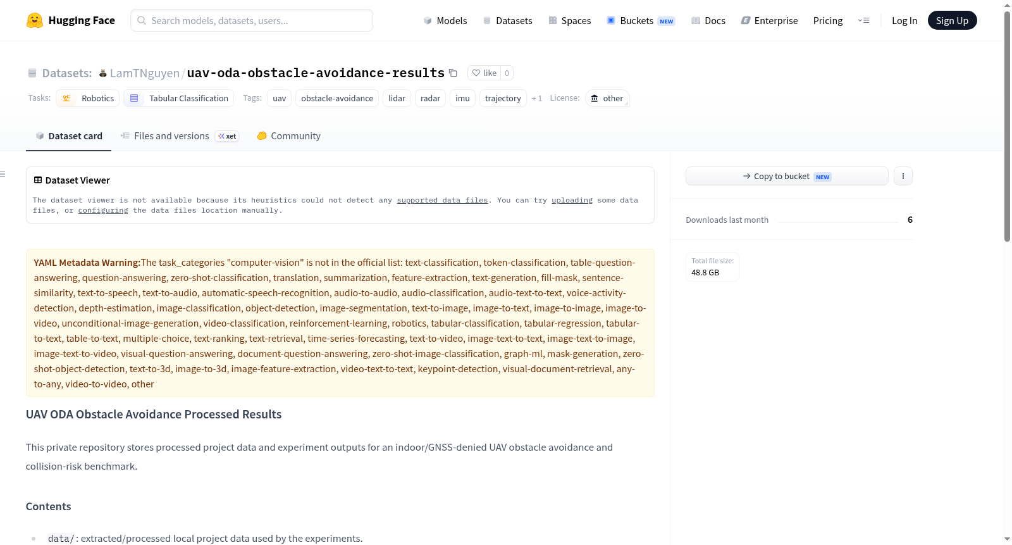
Task: Open the table of contents side toggle
Action: tap(3, 174)
